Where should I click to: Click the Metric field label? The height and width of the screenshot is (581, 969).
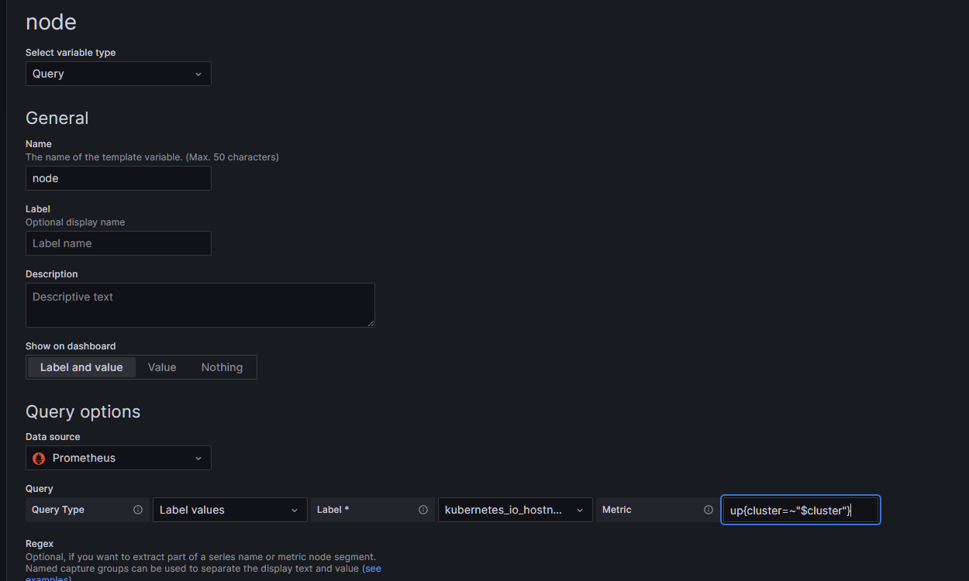point(616,510)
